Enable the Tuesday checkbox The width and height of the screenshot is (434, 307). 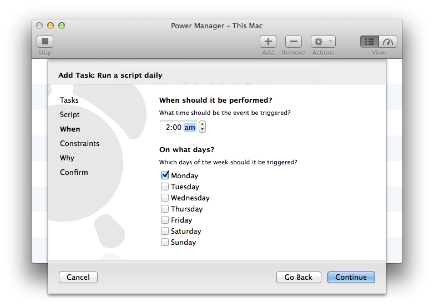[x=165, y=187]
